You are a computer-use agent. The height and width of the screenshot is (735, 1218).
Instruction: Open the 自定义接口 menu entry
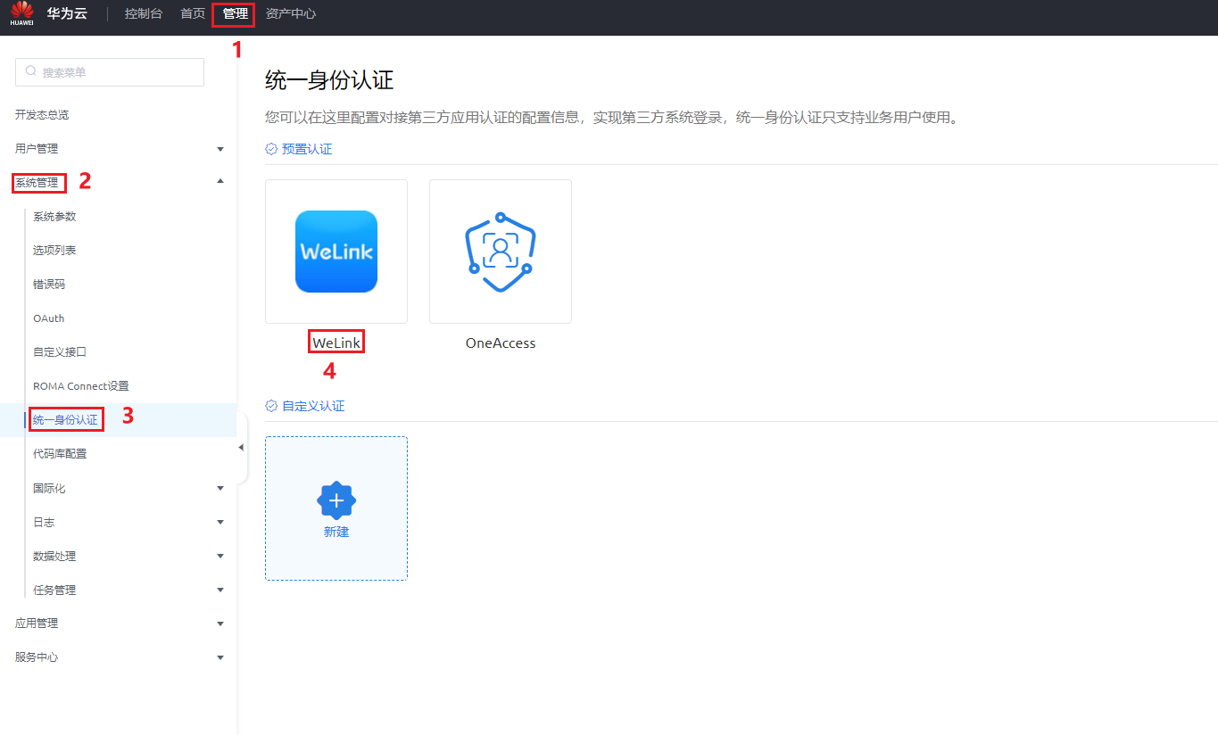click(60, 352)
